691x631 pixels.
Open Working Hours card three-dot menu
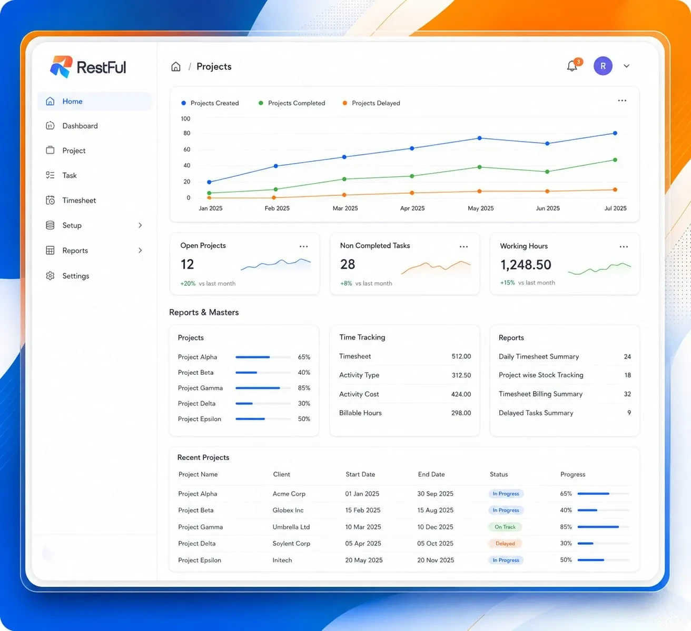coord(624,246)
